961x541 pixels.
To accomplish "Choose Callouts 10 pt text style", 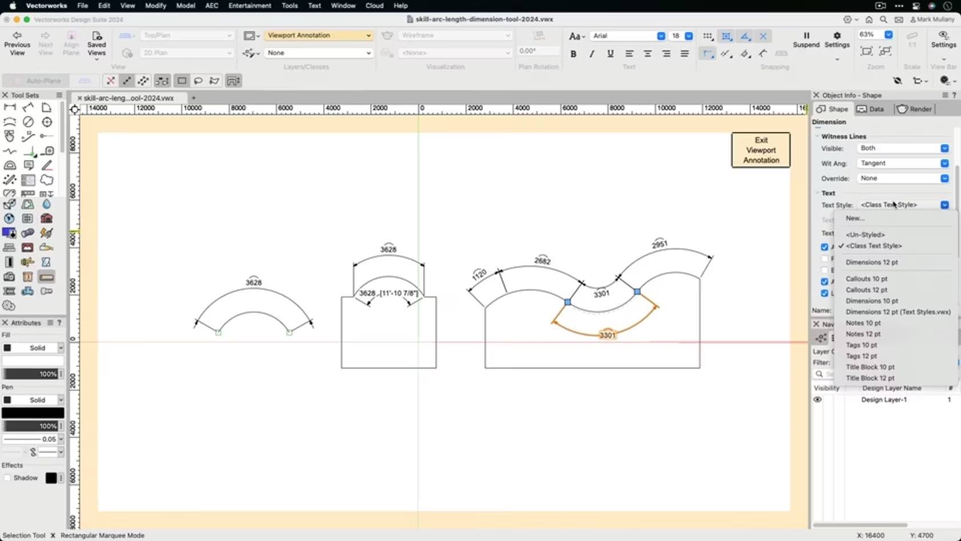I will pos(867,279).
